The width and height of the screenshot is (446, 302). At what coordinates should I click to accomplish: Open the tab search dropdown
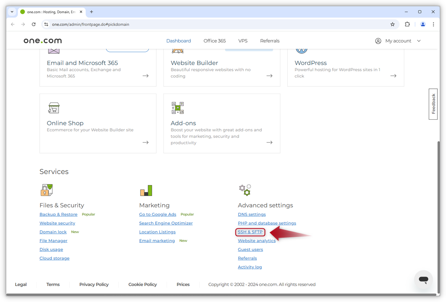(x=12, y=12)
